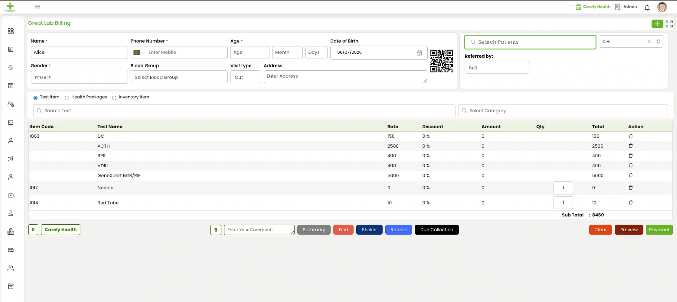Open the hamburger menu in the top bar
This screenshot has width=677, height=302.
[38, 6]
